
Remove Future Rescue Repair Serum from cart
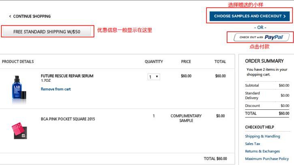coord(56,89)
